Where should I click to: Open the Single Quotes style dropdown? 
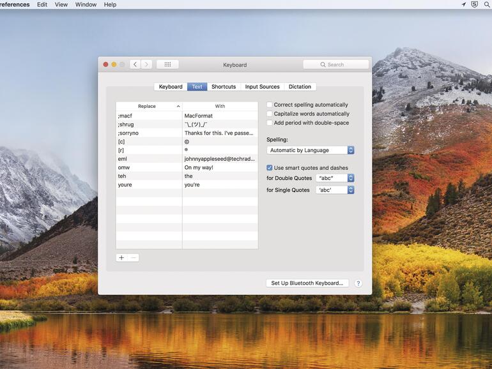click(x=335, y=190)
